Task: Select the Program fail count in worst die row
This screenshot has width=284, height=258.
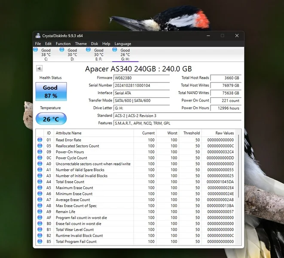Action: pyautogui.click(x=136, y=218)
